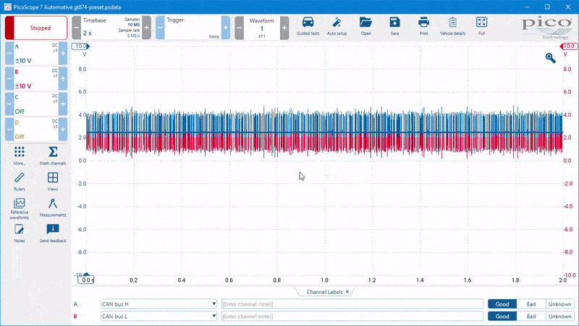Image resolution: width=579 pixels, height=326 pixels.
Task: Save the waveform with the Save icon
Action: click(x=394, y=27)
